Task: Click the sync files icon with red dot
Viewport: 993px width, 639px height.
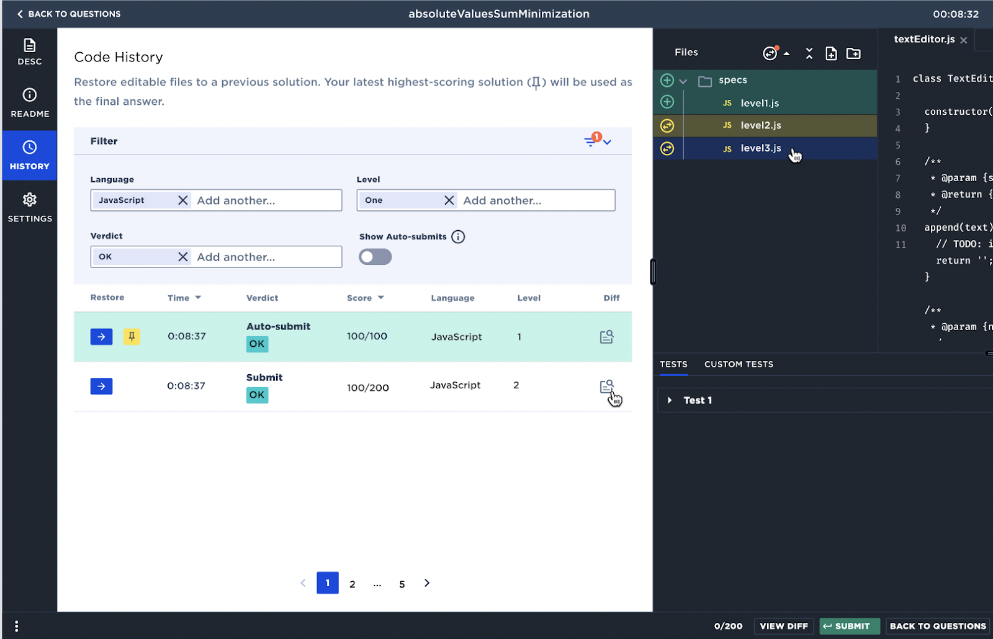Action: pyautogui.click(x=770, y=53)
